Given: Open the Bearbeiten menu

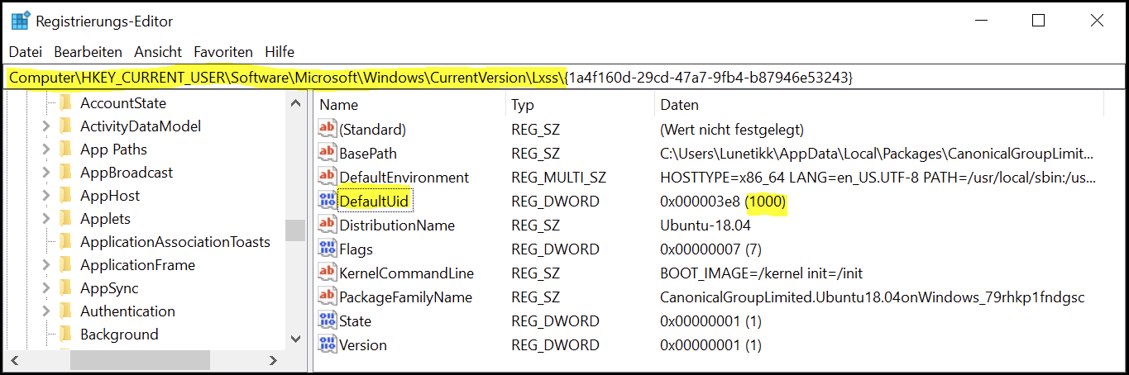Looking at the screenshot, I should pyautogui.click(x=88, y=51).
